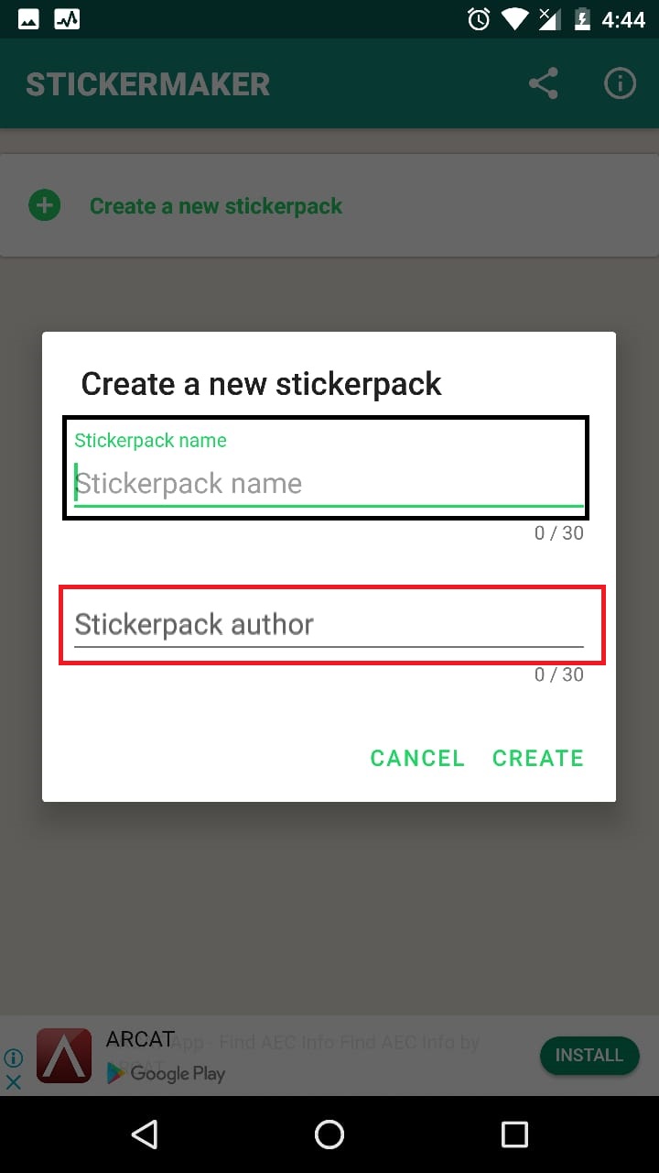Close the ad with the X icon

13,1082
